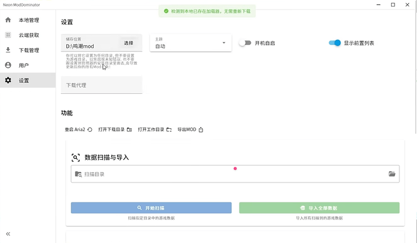Click the restart icon beside 重启 Aria2
The image size is (417, 243).
tap(90, 129)
